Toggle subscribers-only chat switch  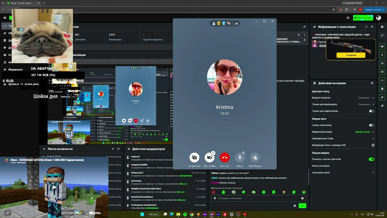click(372, 111)
